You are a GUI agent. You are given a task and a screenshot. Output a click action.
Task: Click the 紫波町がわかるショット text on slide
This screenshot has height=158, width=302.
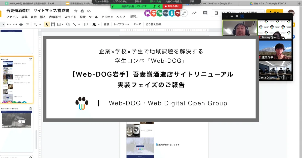168,145
